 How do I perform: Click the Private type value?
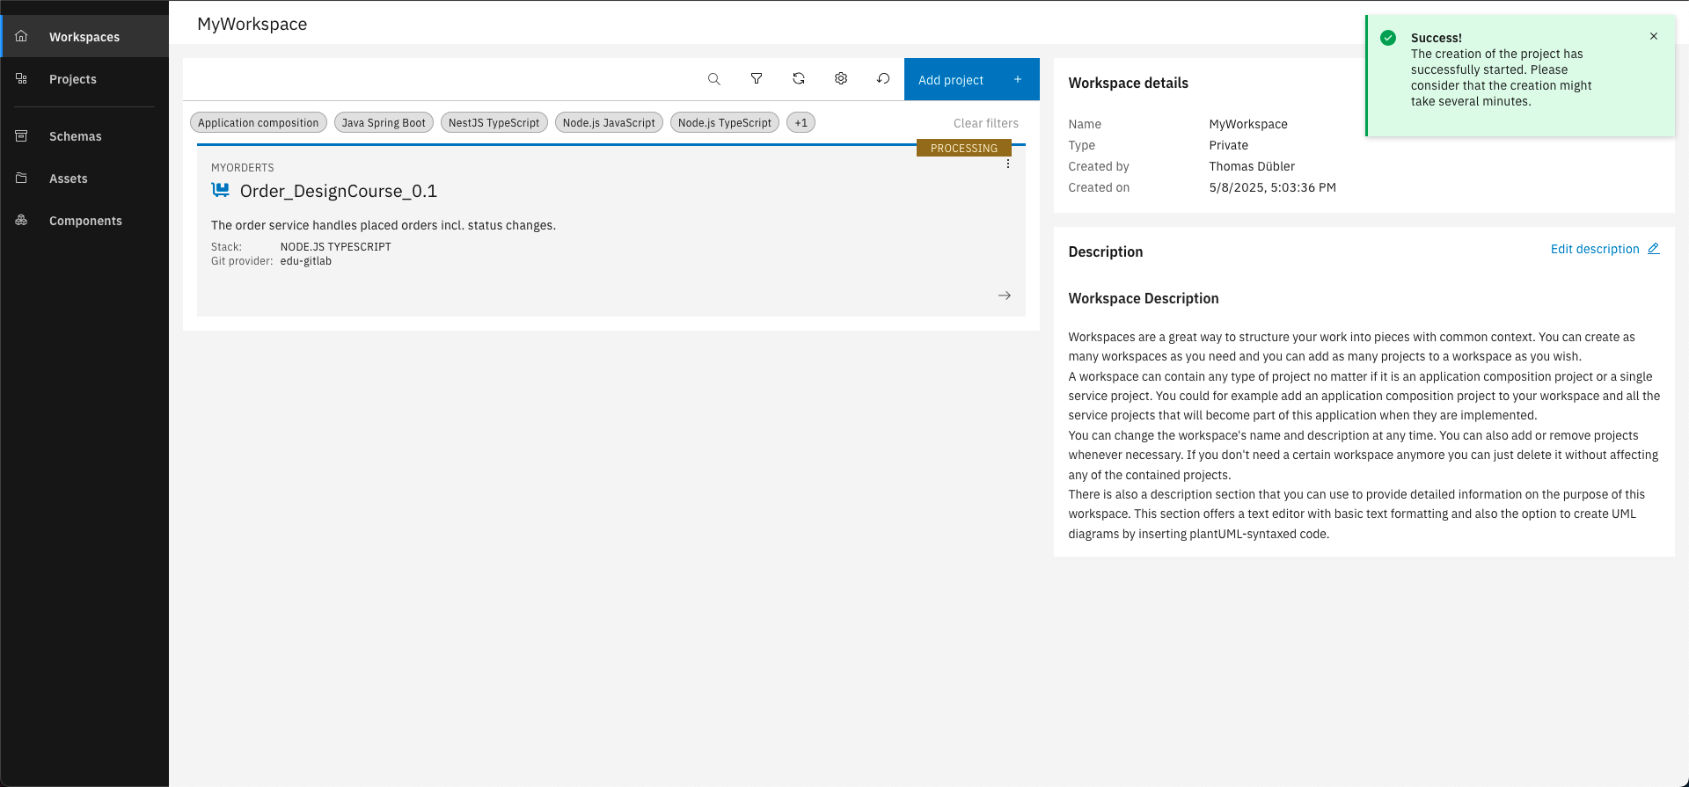pyautogui.click(x=1229, y=145)
